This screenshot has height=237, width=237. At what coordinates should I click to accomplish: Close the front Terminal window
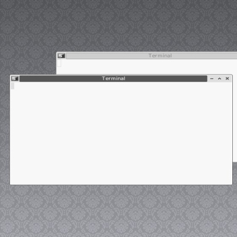[228, 78]
